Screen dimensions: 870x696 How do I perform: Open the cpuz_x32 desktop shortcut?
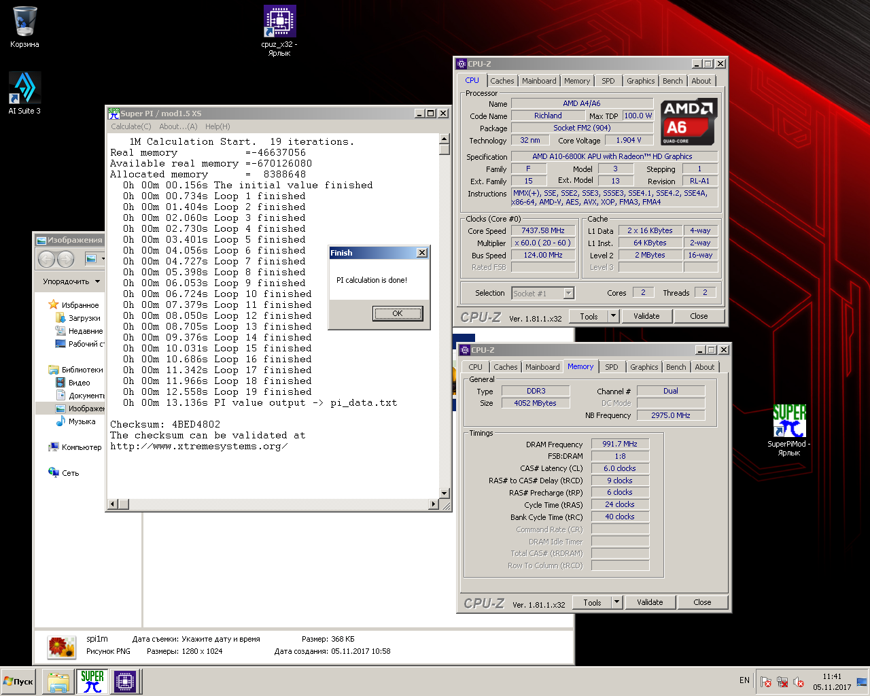(279, 31)
